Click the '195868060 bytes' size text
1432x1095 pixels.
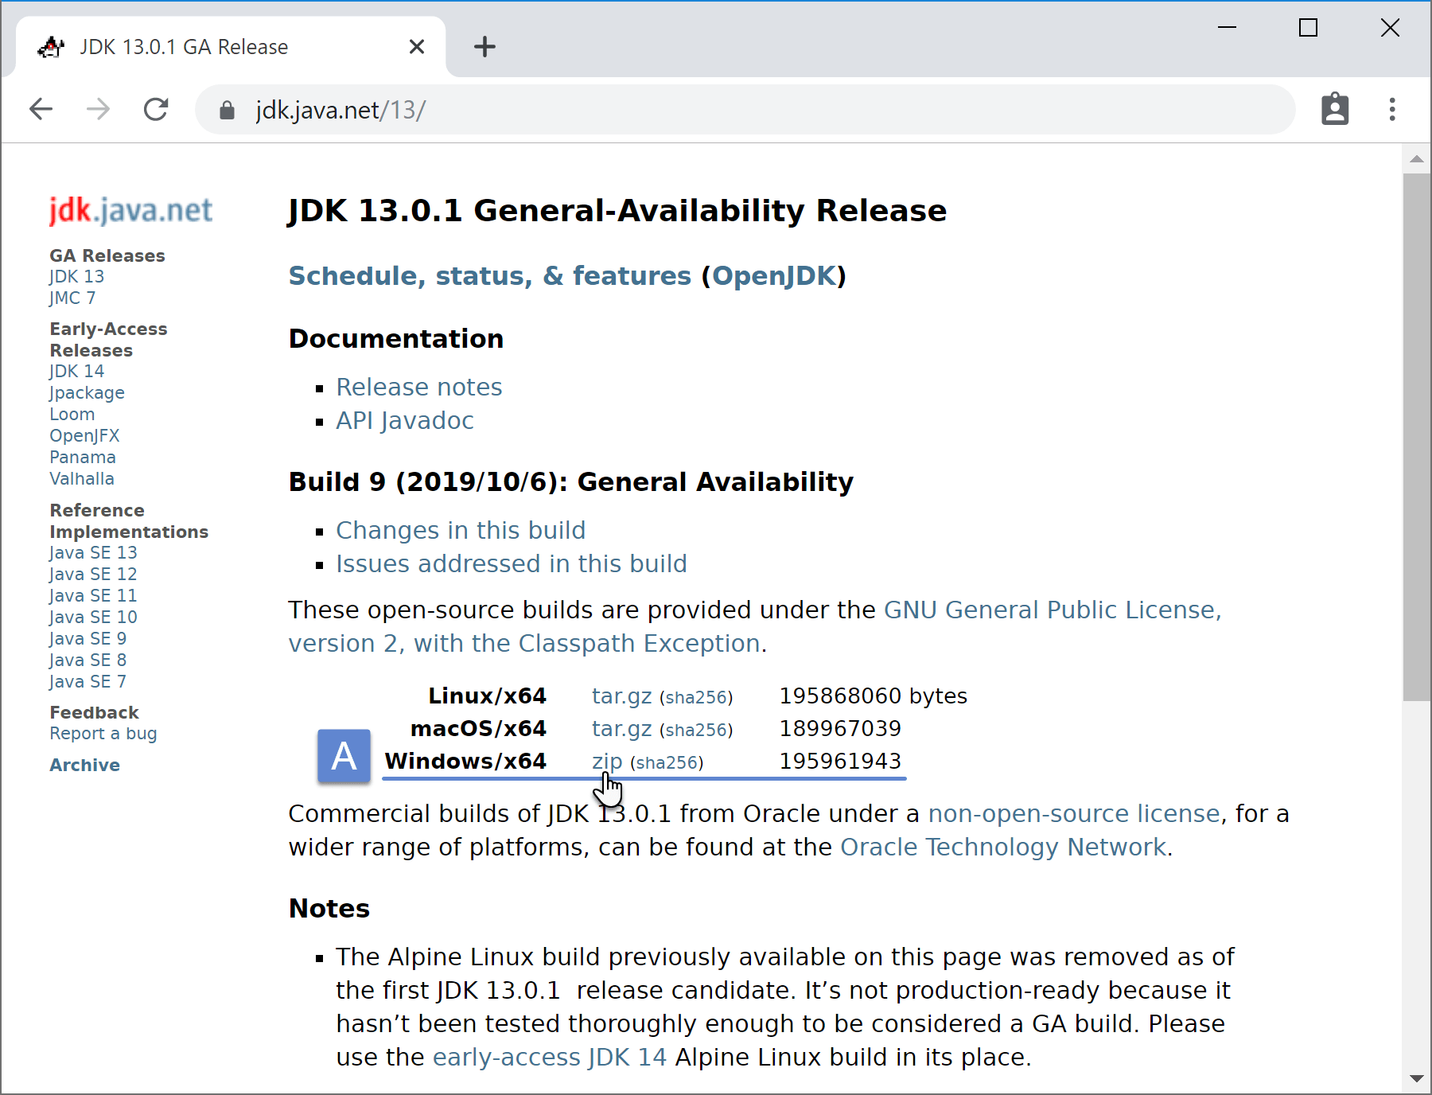[873, 696]
